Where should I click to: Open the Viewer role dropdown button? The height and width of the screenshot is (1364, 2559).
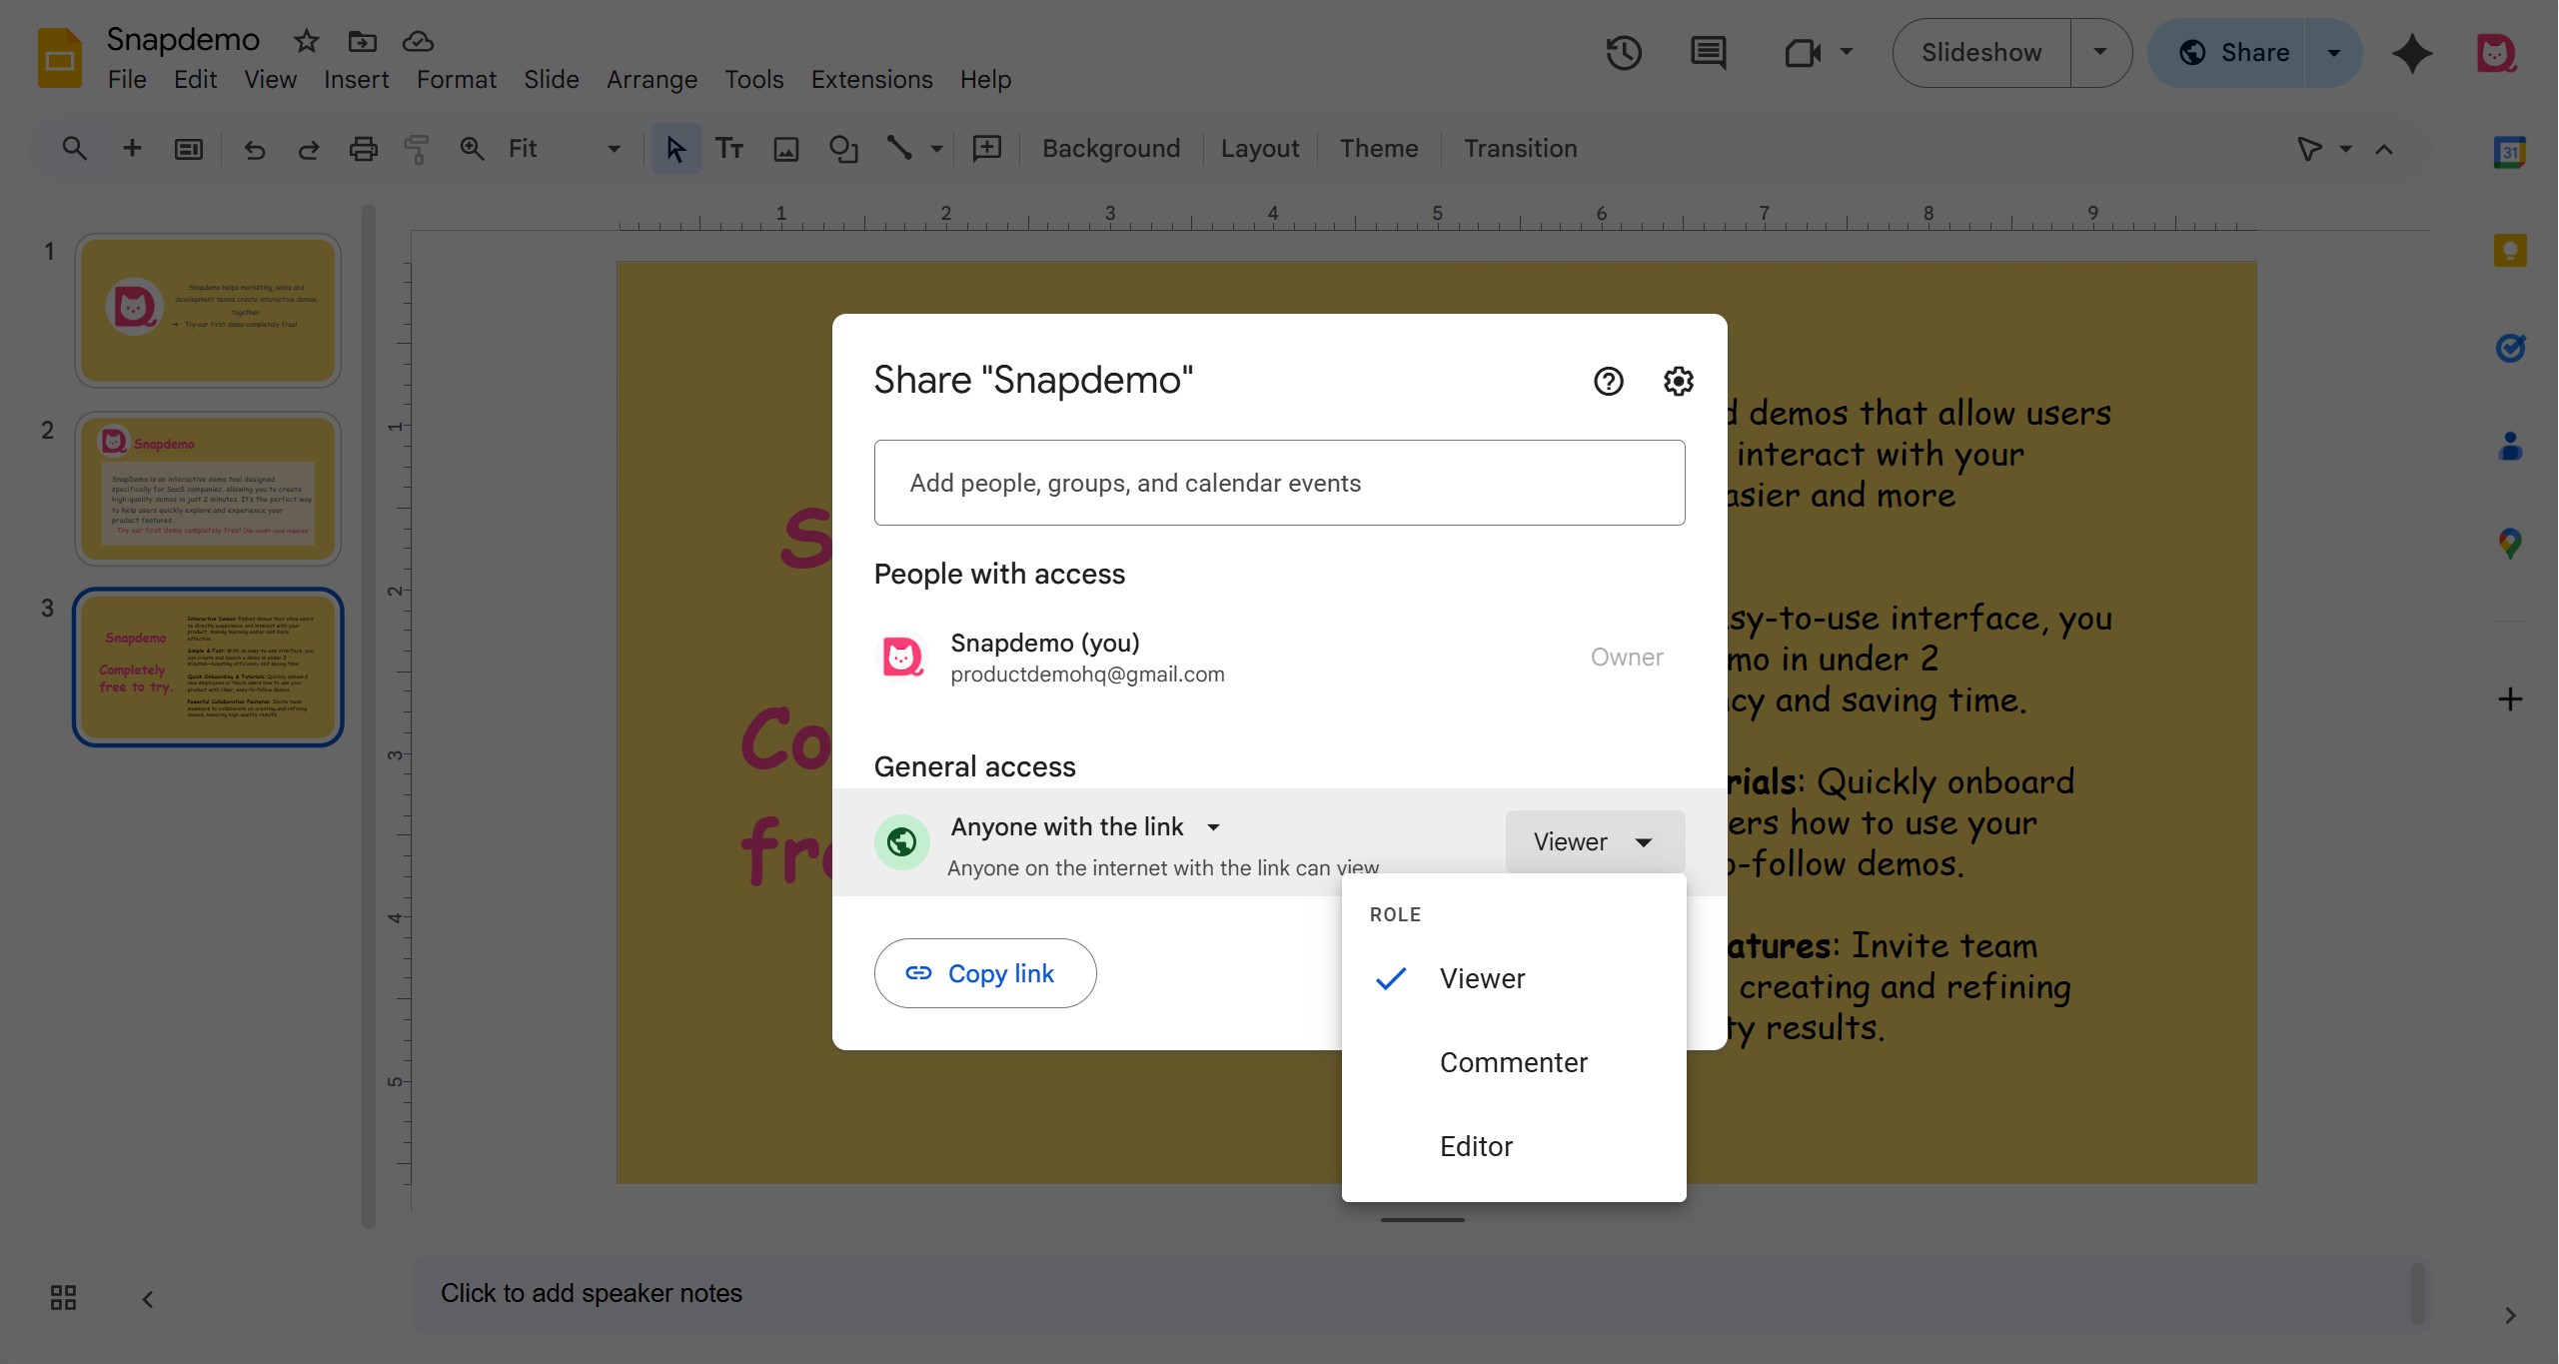click(1595, 841)
